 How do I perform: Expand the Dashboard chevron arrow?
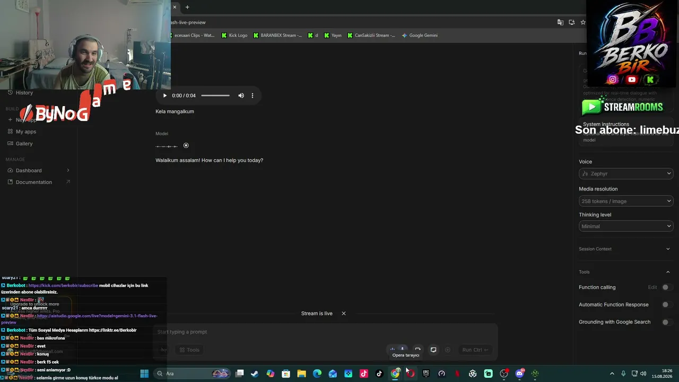[68, 170]
